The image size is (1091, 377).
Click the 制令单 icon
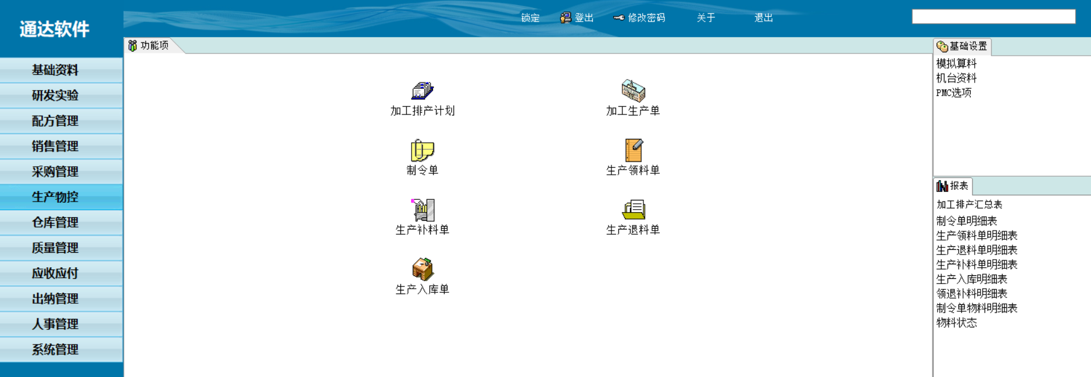[423, 150]
